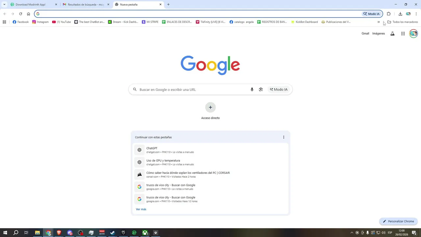Expand the list with Ver más
This screenshot has height=237, width=421.
point(141,209)
